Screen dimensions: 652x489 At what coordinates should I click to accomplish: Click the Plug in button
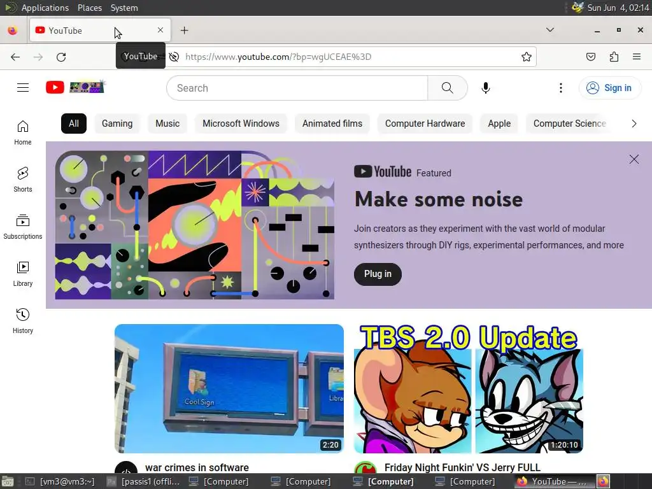tap(378, 274)
